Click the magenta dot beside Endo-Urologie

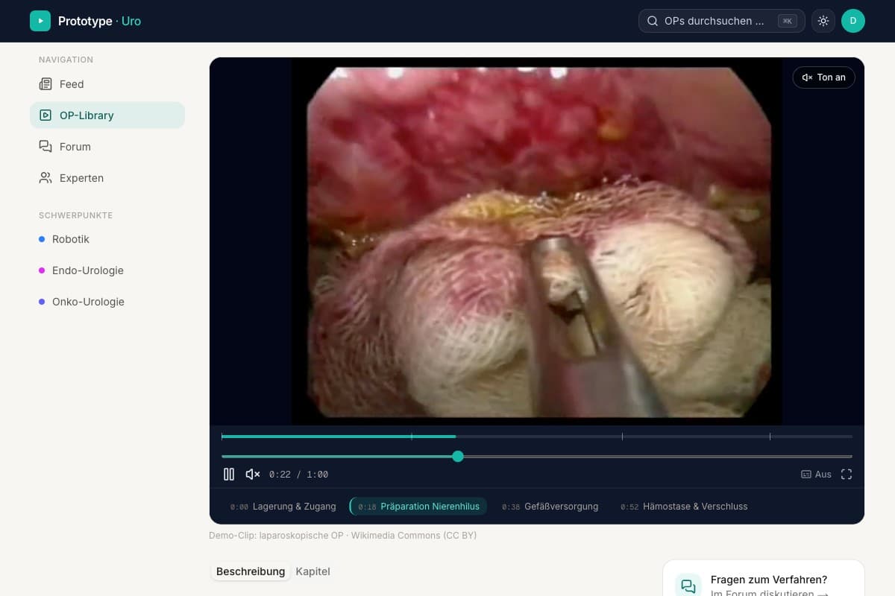[42, 270]
